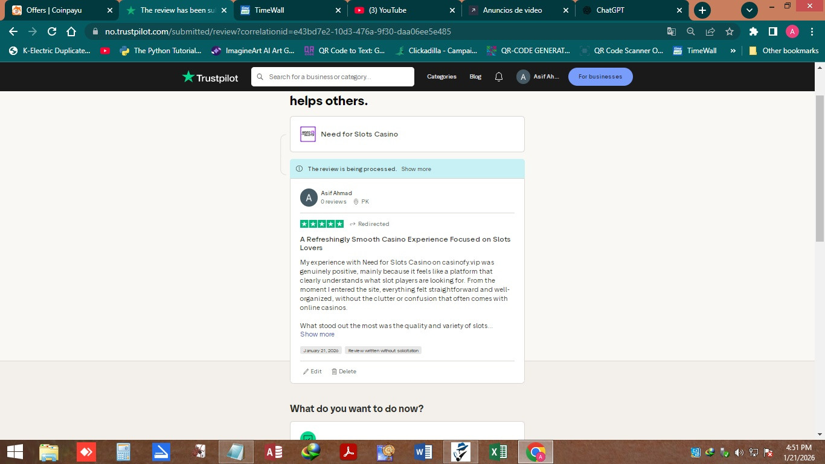Open Categories in Trustpilot header

point(441,77)
